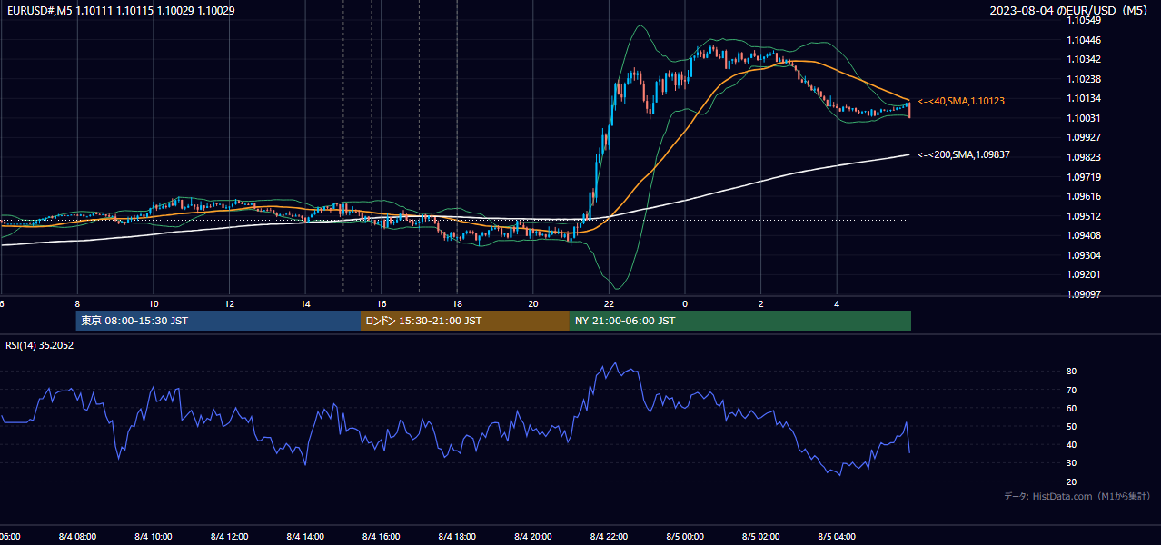Click RSI scale value 70
This screenshot has height=545, width=1161.
pyautogui.click(x=1072, y=390)
